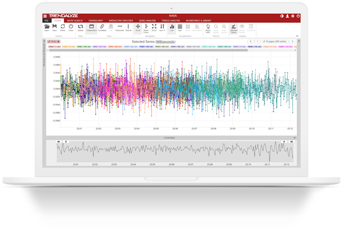The height and width of the screenshot is (229, 343).
Task: Click the Update data icon
Action: pos(80,27)
